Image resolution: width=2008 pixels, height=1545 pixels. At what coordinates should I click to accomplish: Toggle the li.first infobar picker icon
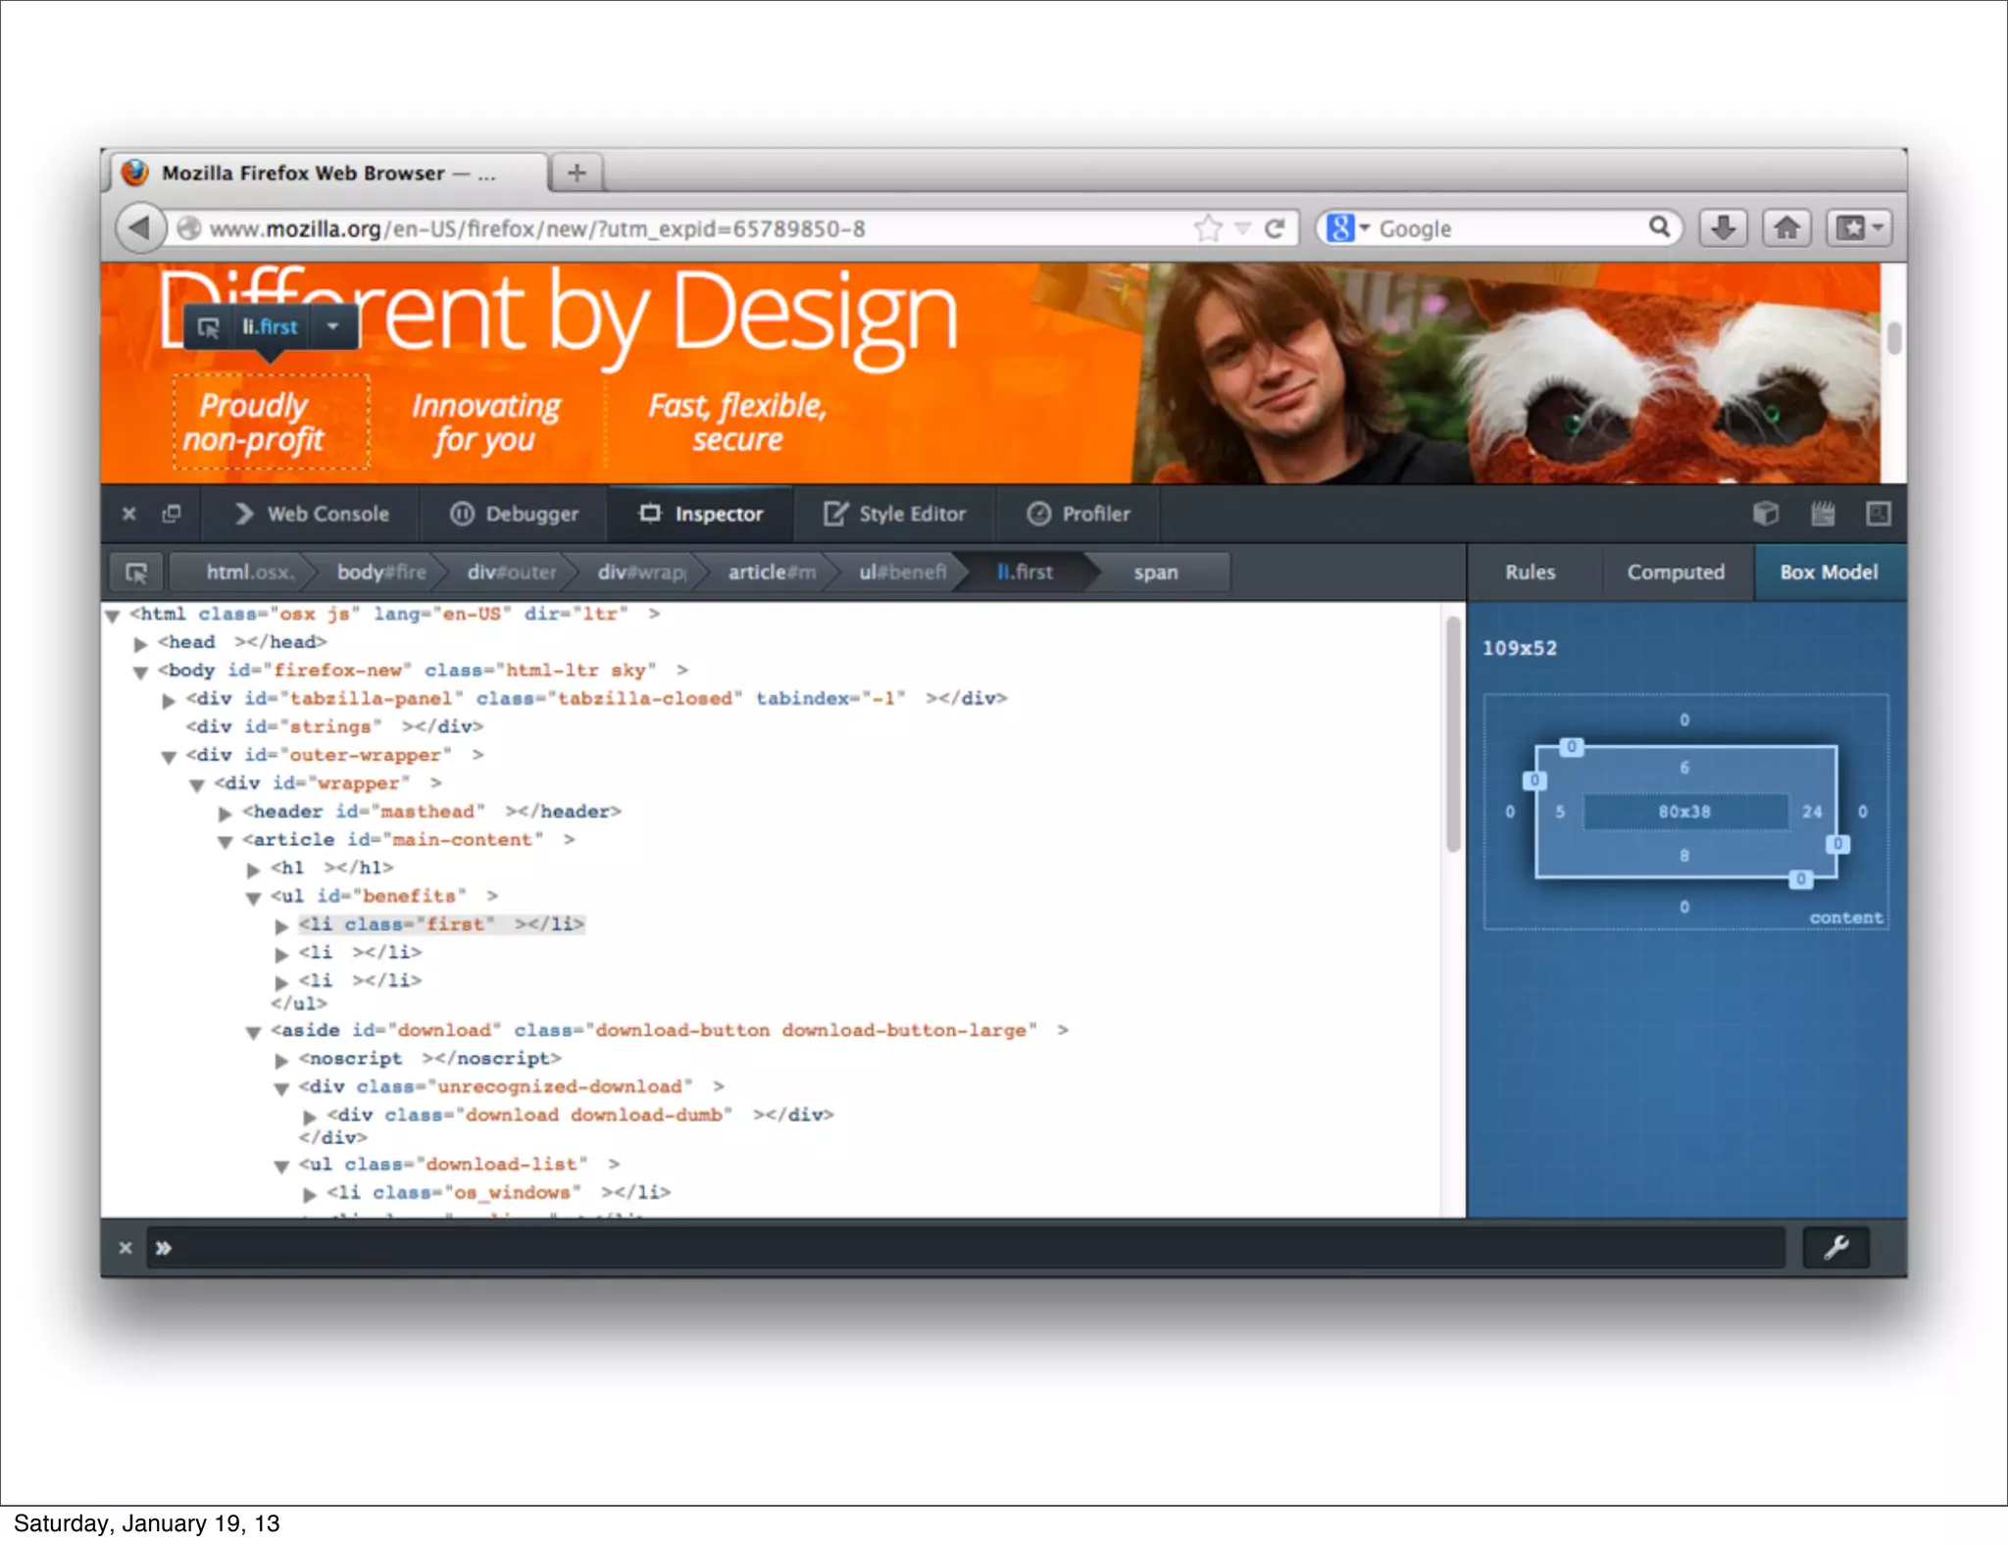click(209, 327)
